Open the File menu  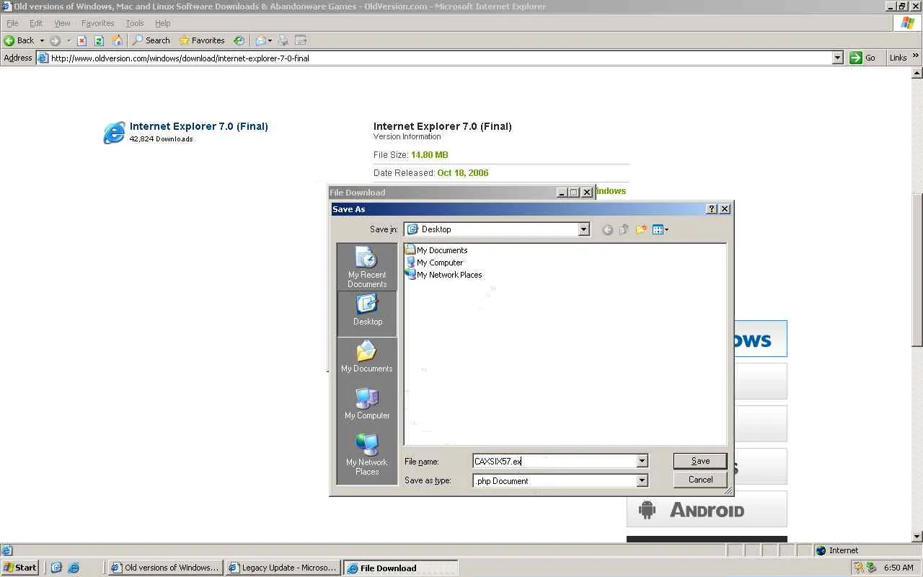(12, 23)
